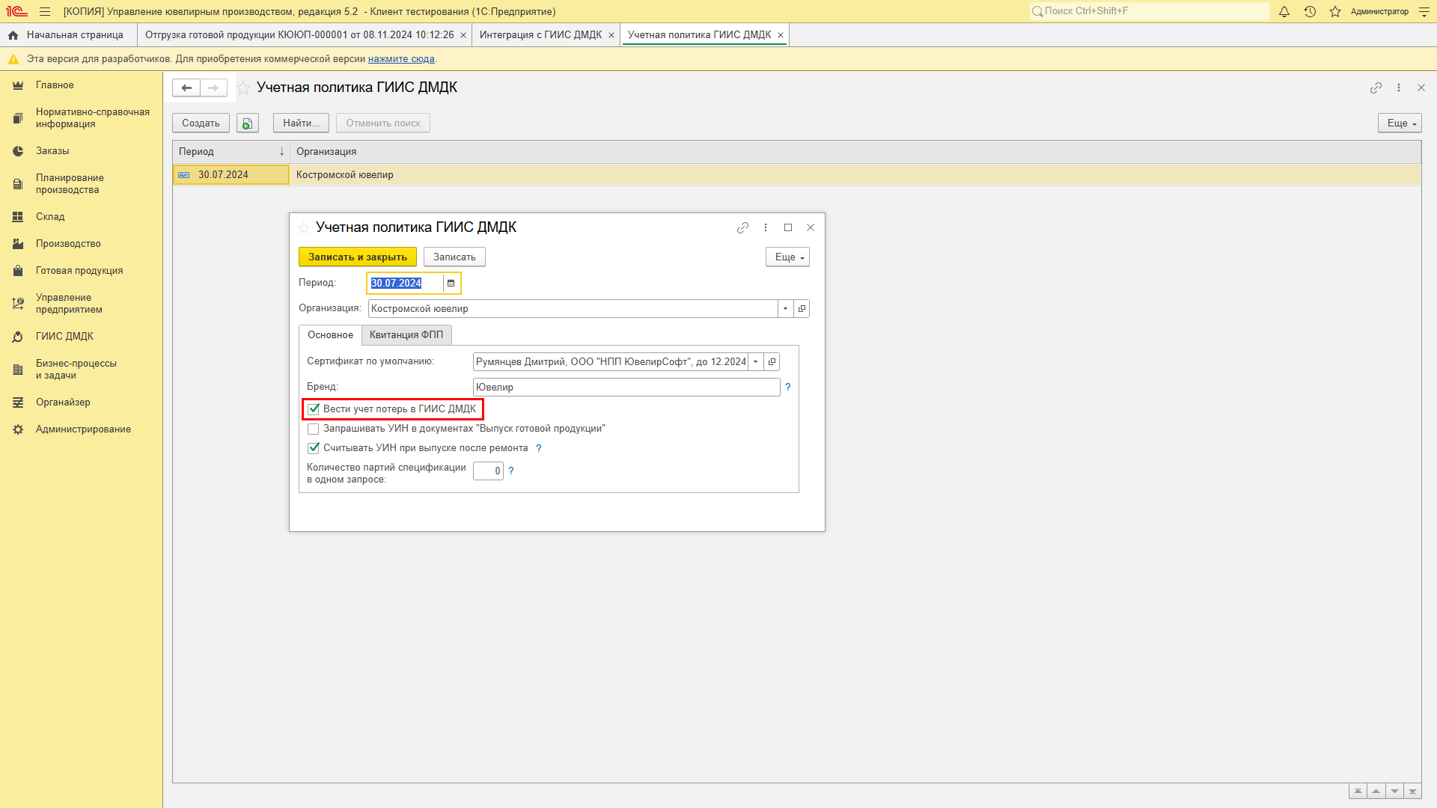Image resolution: width=1437 pixels, height=808 pixels.
Task: Switch to Квитанция ФПП tab
Action: coord(406,335)
